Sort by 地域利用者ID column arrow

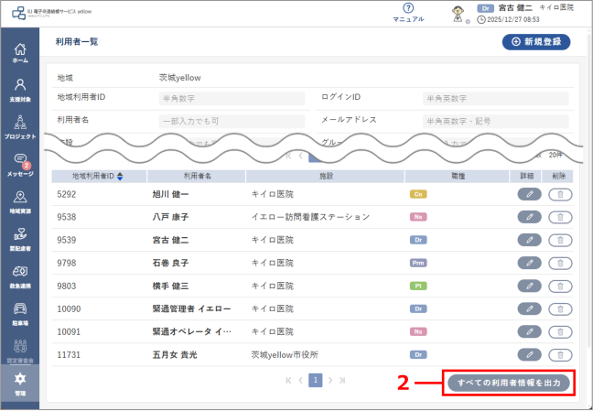(119, 175)
